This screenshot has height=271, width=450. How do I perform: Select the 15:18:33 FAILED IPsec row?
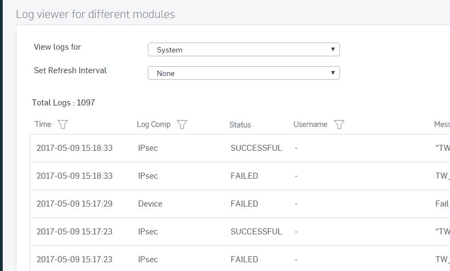[240, 176]
